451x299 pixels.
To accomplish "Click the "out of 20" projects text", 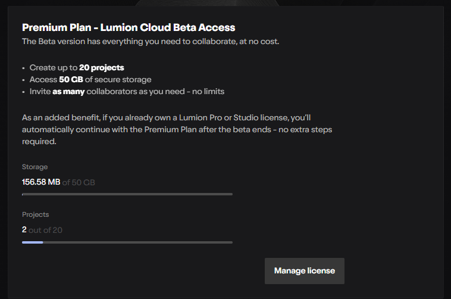I will click(x=46, y=229).
